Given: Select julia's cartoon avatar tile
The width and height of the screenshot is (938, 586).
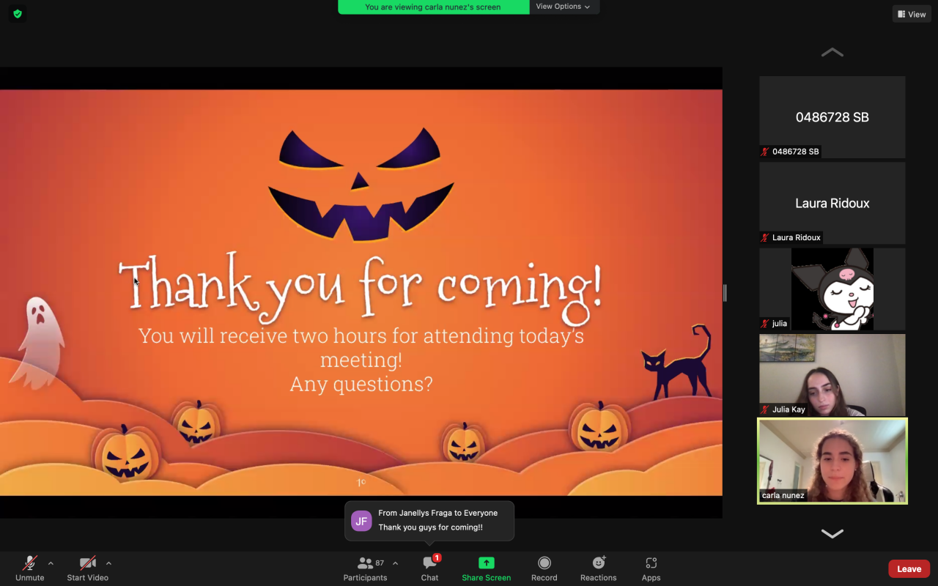Looking at the screenshot, I should 832,289.
